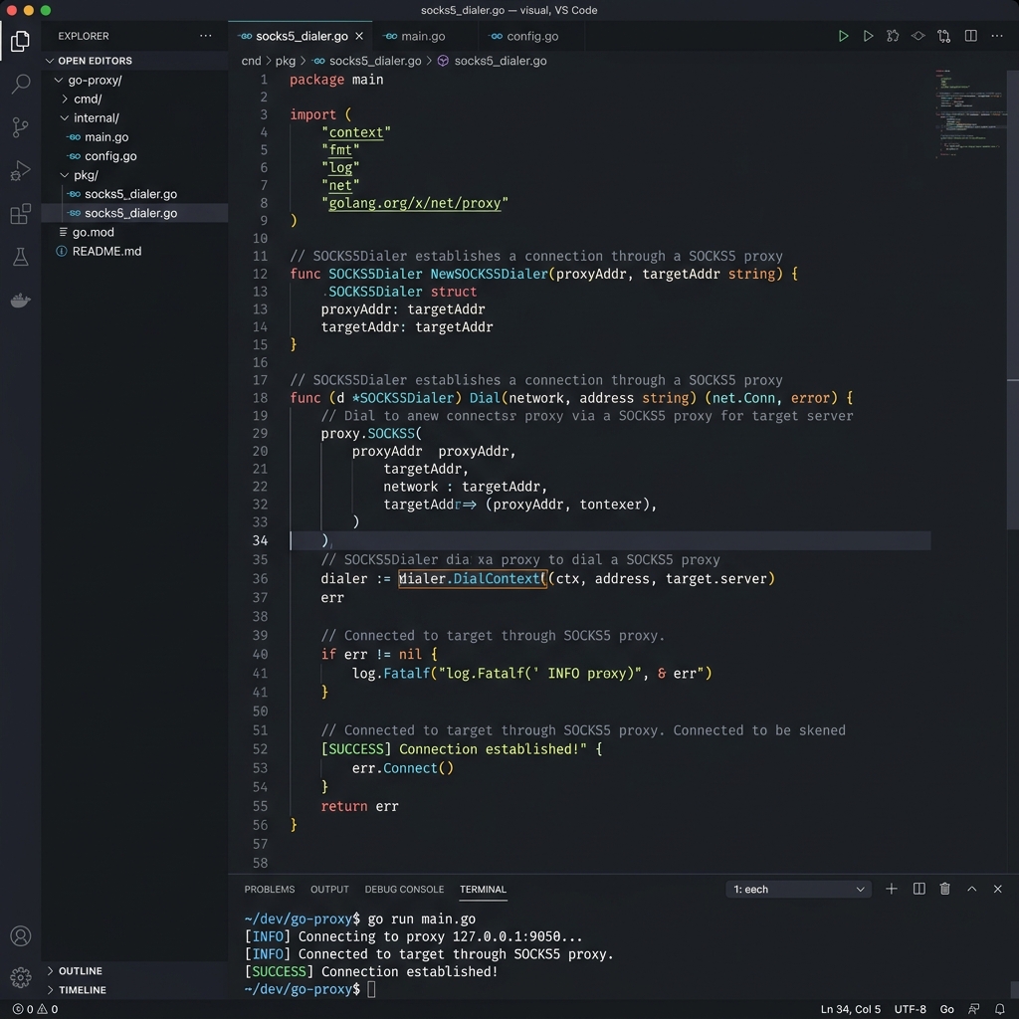Open the Source Control view
The width and height of the screenshot is (1019, 1019).
(x=20, y=126)
